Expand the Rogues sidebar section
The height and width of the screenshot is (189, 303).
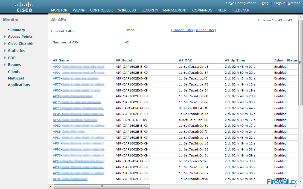pos(5,65)
